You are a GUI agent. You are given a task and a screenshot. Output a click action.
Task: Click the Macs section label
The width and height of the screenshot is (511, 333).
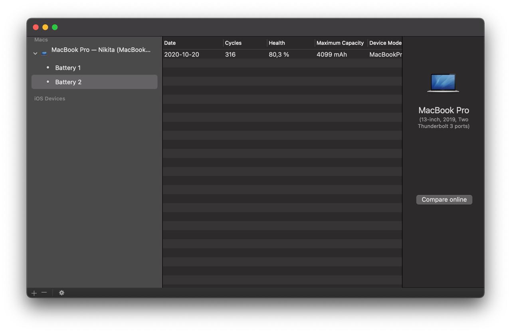click(41, 40)
